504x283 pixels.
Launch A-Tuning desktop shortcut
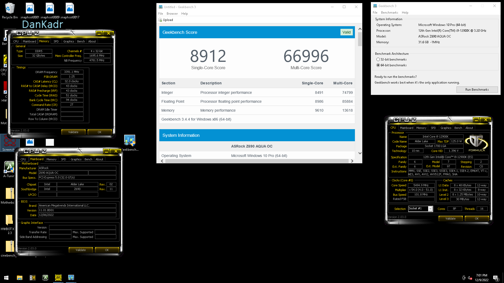(x=9, y=169)
